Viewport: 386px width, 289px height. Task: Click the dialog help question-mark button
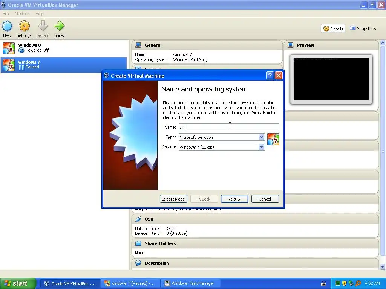tap(270, 75)
